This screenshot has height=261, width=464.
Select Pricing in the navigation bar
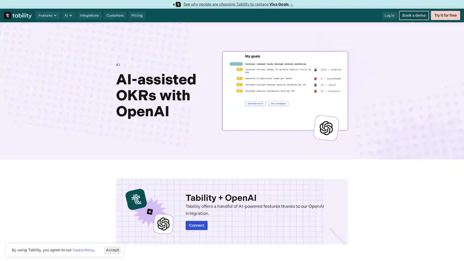click(x=137, y=15)
